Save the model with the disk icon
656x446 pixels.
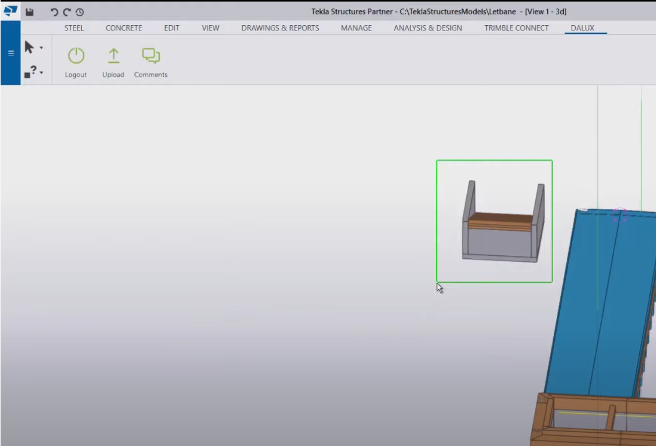pos(29,11)
